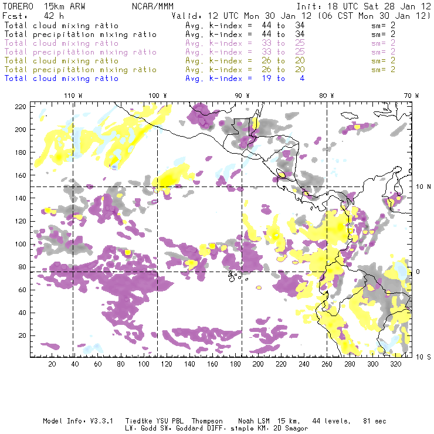The image size is (434, 434).
Task: Click the Galapagos Islands outline on the map
Action: tap(238, 276)
